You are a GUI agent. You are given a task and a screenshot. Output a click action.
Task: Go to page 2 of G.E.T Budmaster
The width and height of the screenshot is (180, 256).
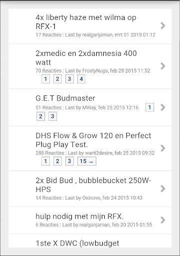tap(40, 116)
